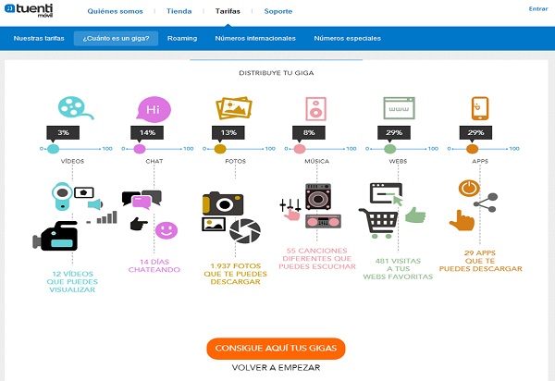Click the yellow camera illustration
Screen dimensions: 555x381
coord(223,203)
